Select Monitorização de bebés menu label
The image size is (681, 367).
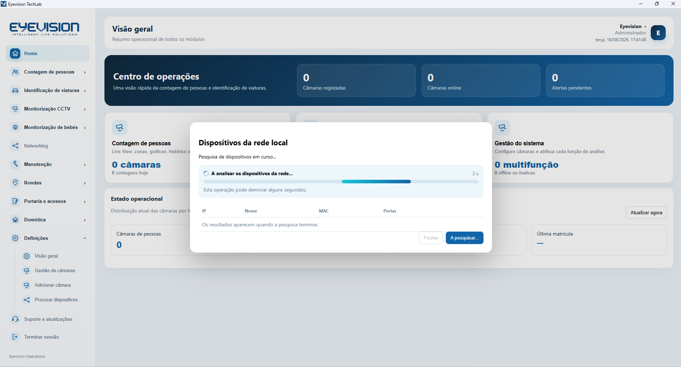51,127
